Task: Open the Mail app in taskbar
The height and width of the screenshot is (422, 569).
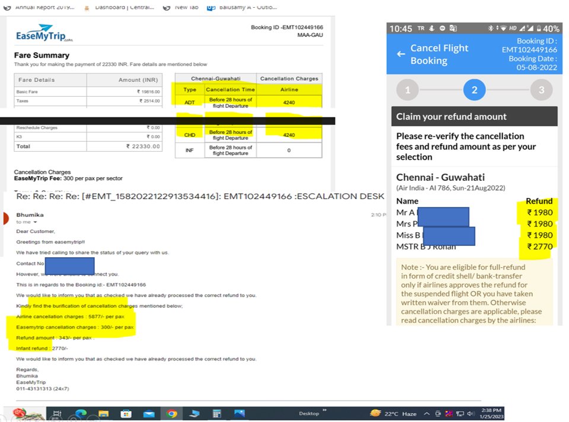Action: tap(149, 414)
